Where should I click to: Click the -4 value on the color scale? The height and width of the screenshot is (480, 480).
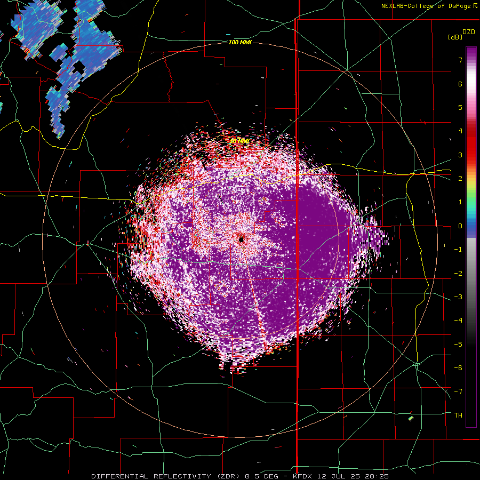pyautogui.click(x=458, y=321)
